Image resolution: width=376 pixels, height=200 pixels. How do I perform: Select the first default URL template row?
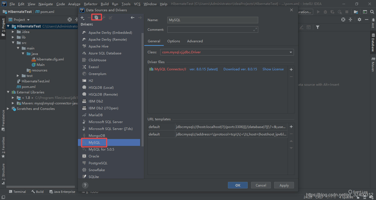217,127
